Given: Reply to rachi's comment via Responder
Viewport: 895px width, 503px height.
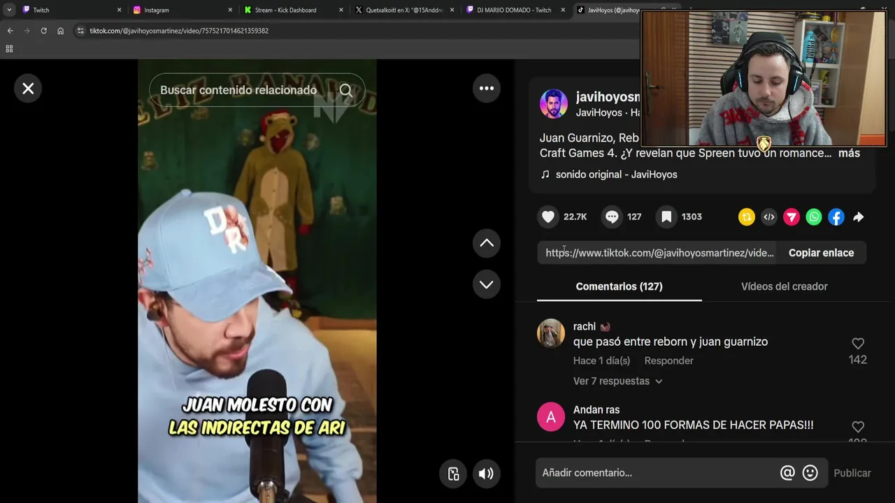Looking at the screenshot, I should click(668, 360).
